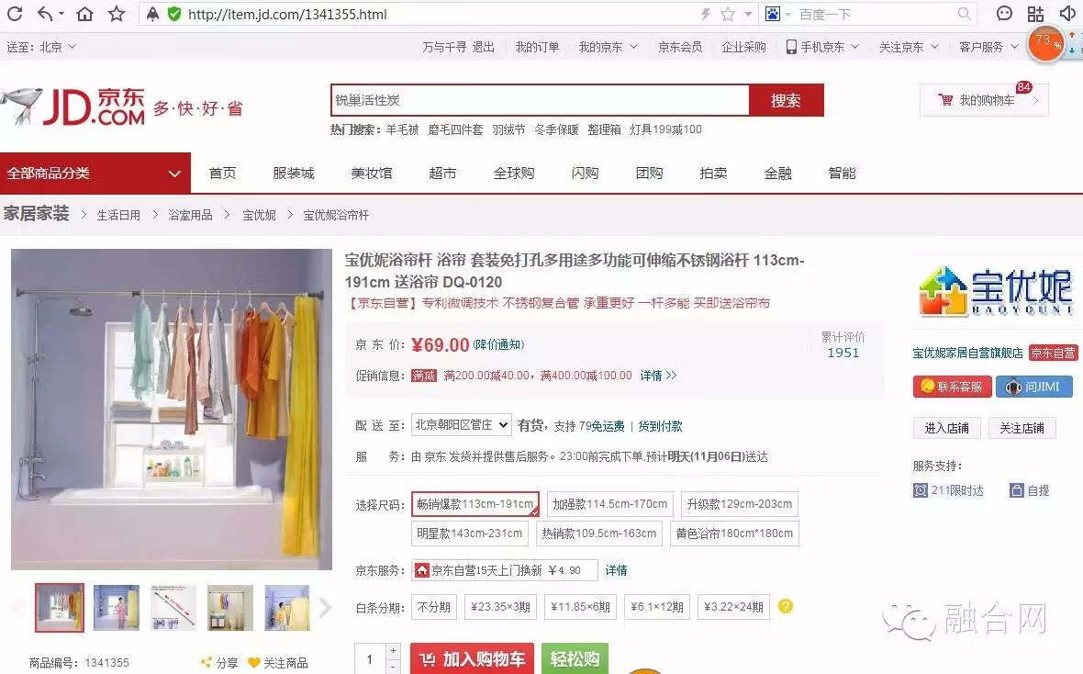Click the JD.COM logo

click(x=73, y=107)
